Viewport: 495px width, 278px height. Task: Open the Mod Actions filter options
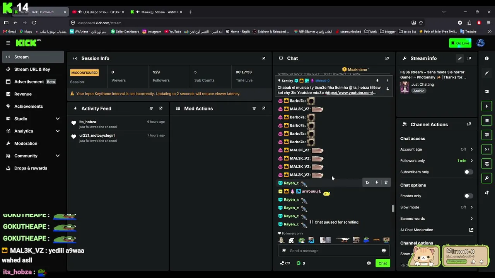(x=254, y=108)
